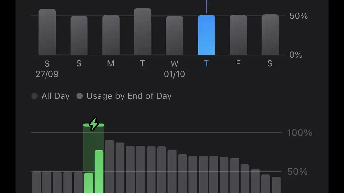Tap the grey Tuesday bar in weekly chart
This screenshot has height=193, width=344.
(x=142, y=31)
